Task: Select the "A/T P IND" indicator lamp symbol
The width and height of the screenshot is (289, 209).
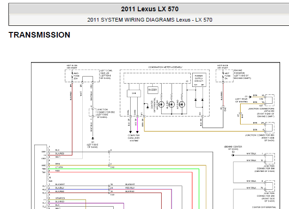Action: coord(182,104)
